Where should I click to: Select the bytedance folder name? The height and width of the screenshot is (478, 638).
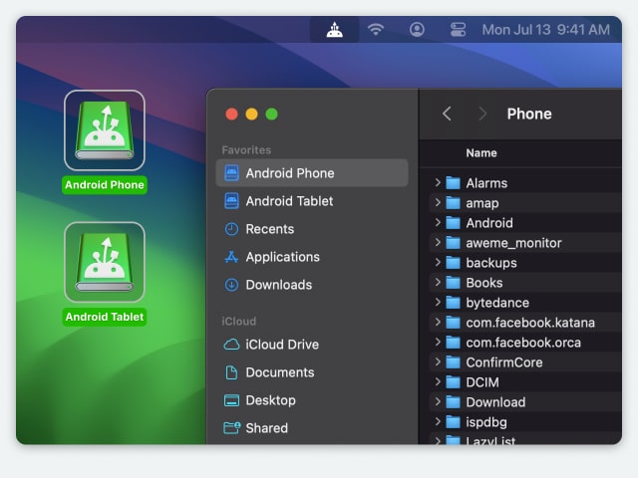pyautogui.click(x=497, y=303)
